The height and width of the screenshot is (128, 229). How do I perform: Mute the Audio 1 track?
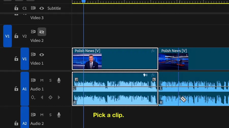(42, 80)
